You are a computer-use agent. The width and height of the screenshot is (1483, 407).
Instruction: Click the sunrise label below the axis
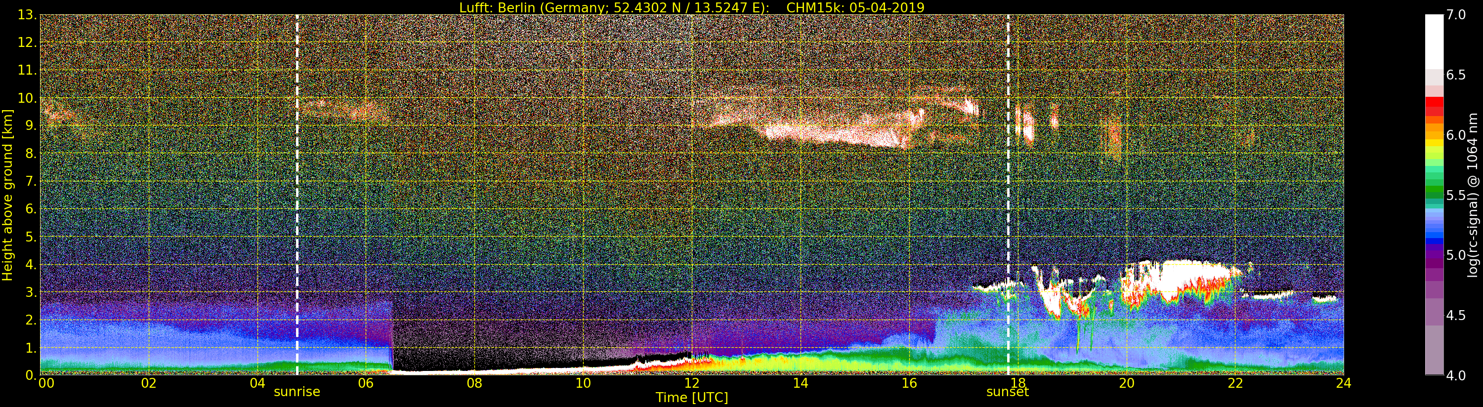pos(297,392)
